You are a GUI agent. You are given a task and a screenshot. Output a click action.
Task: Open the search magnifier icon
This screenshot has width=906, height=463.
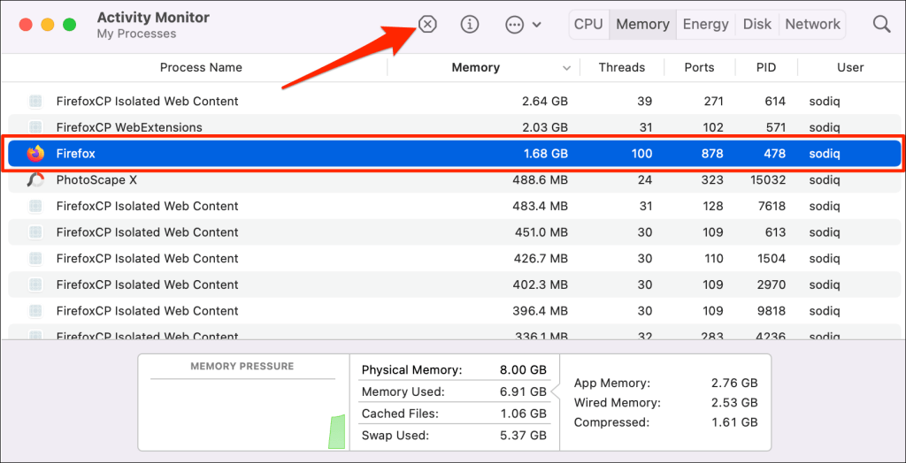[882, 24]
